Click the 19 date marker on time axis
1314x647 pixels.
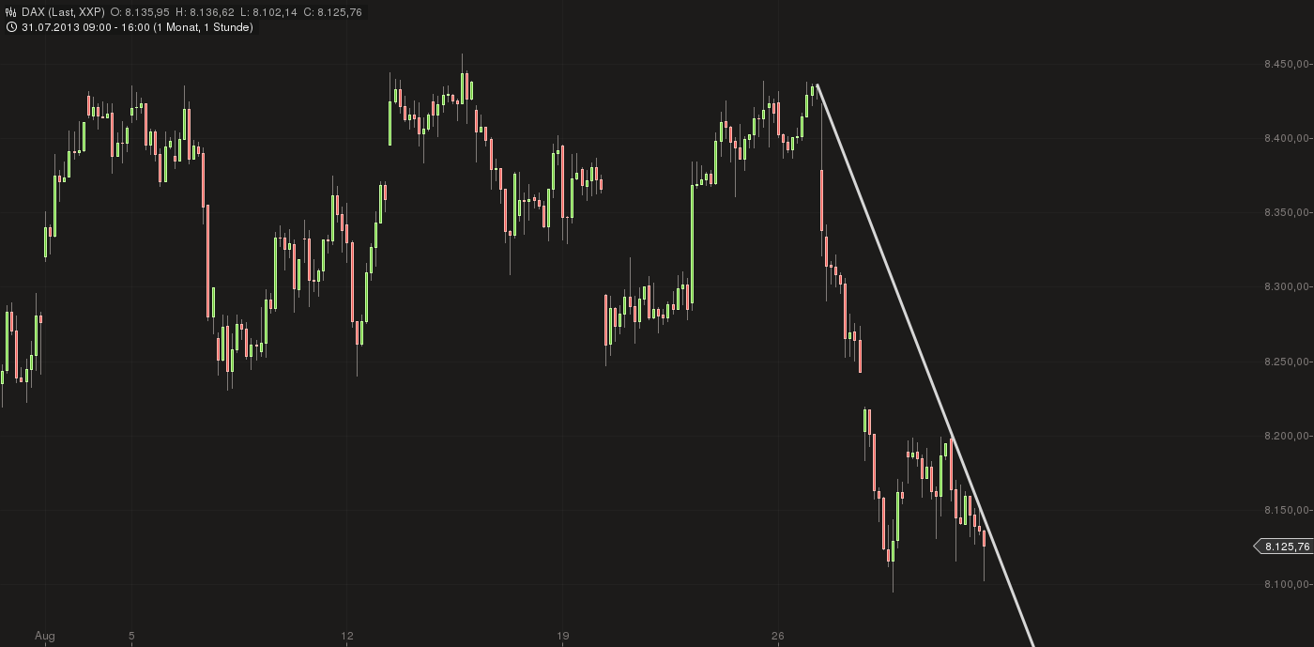[562, 636]
